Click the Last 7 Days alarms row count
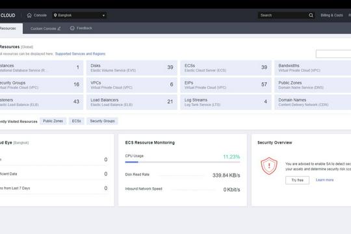Image resolution: width=351 pixels, height=234 pixels. pyautogui.click(x=106, y=188)
